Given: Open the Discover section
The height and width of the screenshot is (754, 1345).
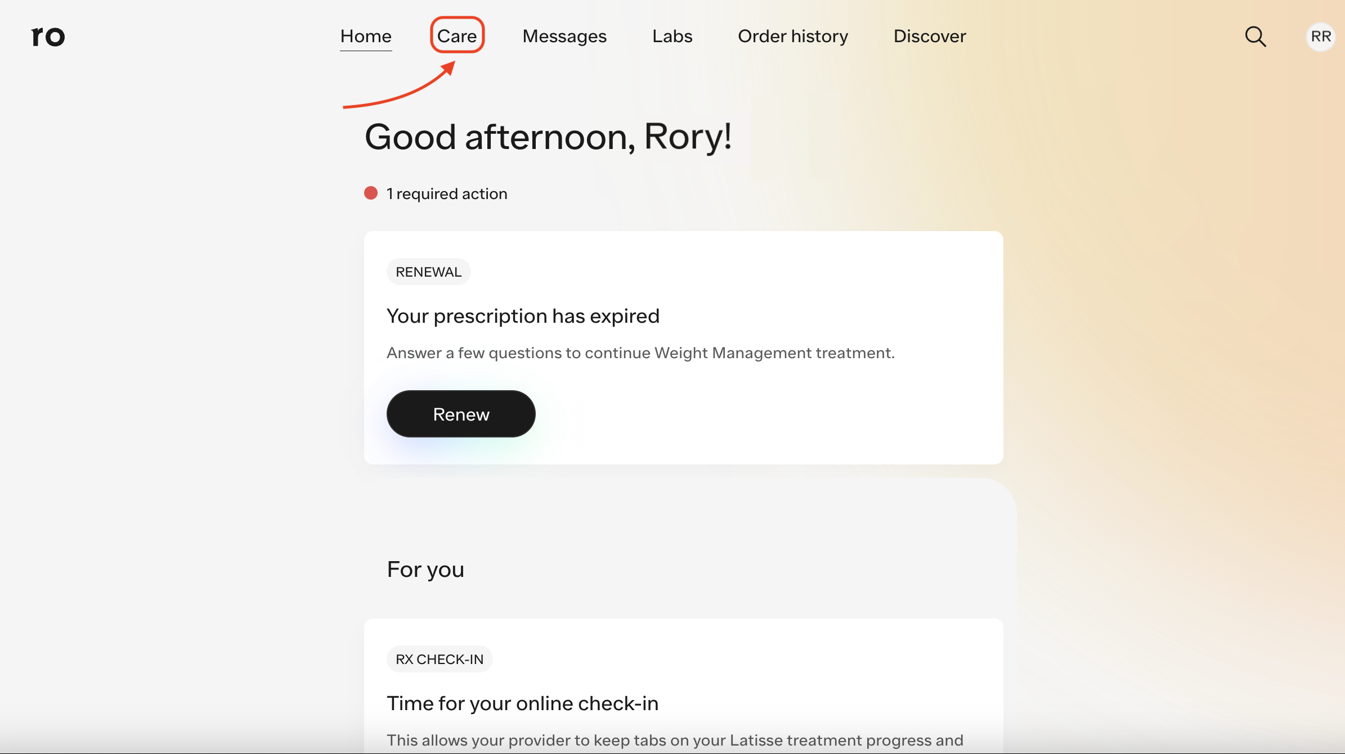Looking at the screenshot, I should (929, 36).
